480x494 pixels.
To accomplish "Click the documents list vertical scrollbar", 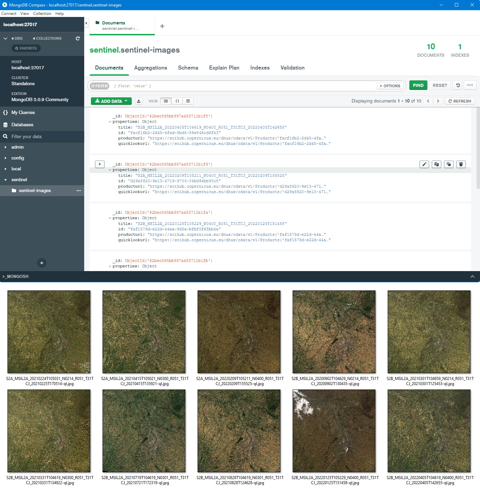I will (478, 148).
